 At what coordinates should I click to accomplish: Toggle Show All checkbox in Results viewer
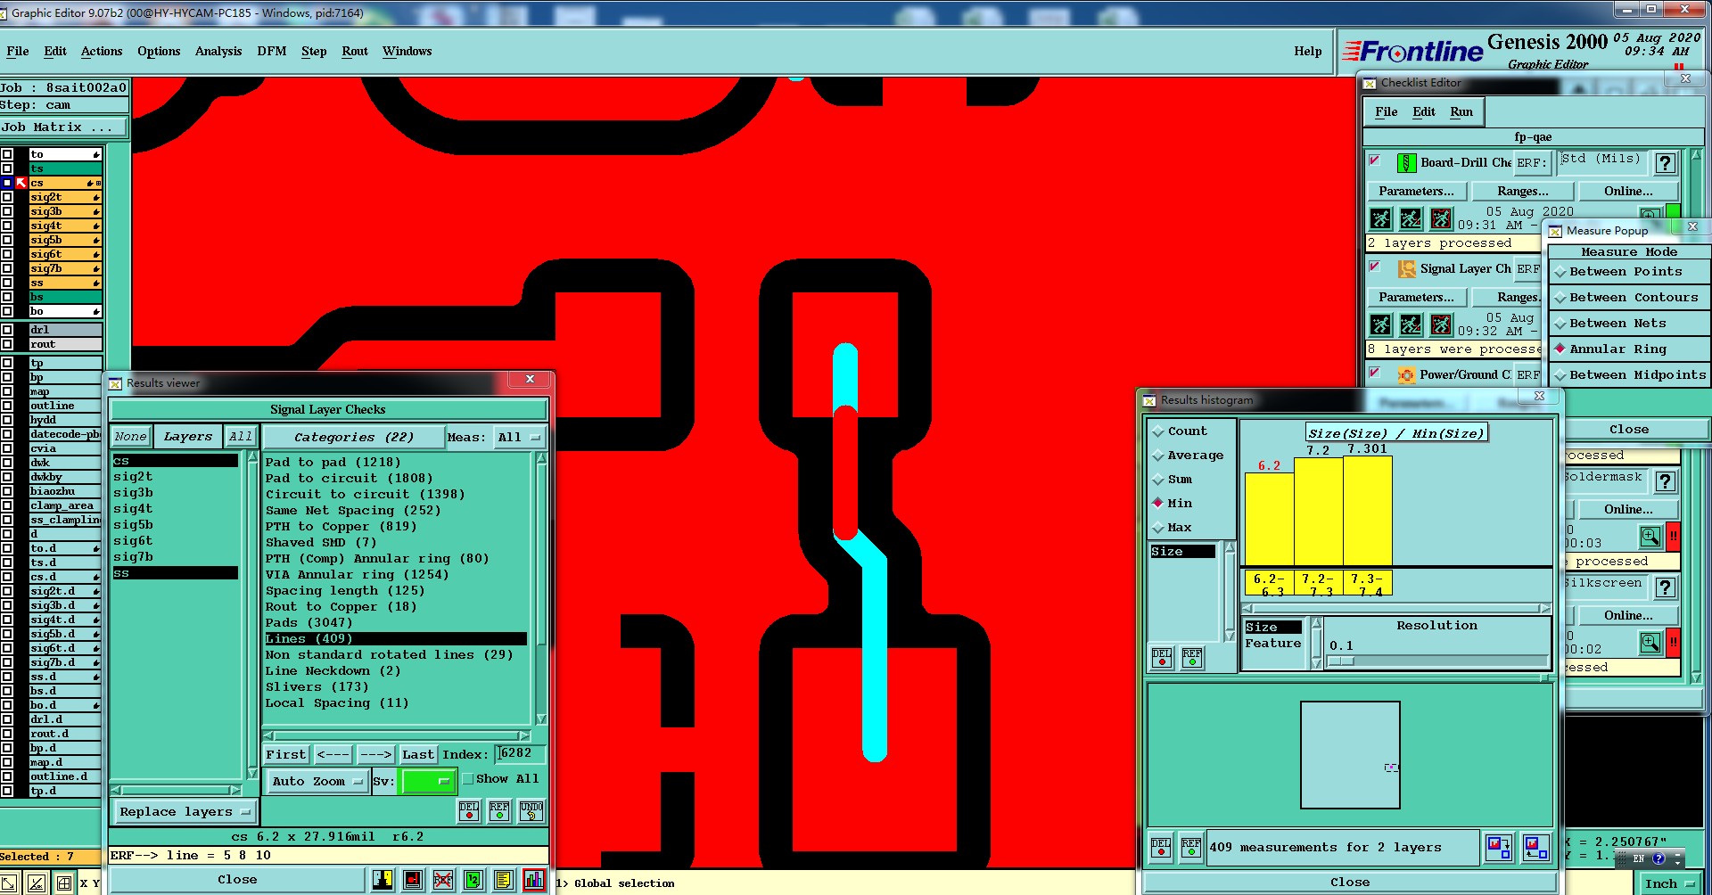pyautogui.click(x=467, y=778)
